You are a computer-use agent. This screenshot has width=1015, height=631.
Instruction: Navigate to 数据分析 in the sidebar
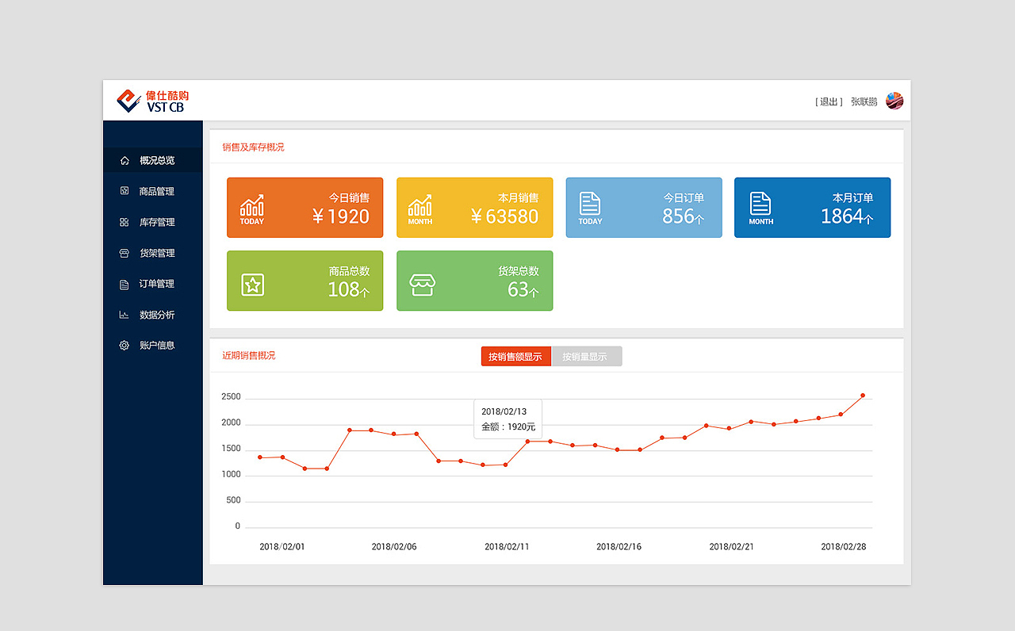[x=153, y=315]
